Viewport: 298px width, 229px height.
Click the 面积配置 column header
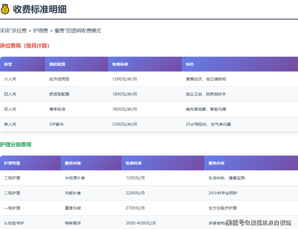pos(57,64)
